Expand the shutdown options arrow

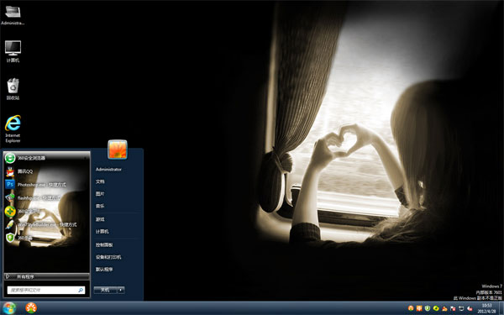[x=121, y=290]
